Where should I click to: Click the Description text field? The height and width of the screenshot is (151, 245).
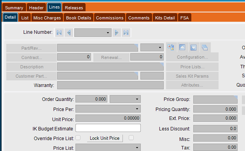coord(110,67)
